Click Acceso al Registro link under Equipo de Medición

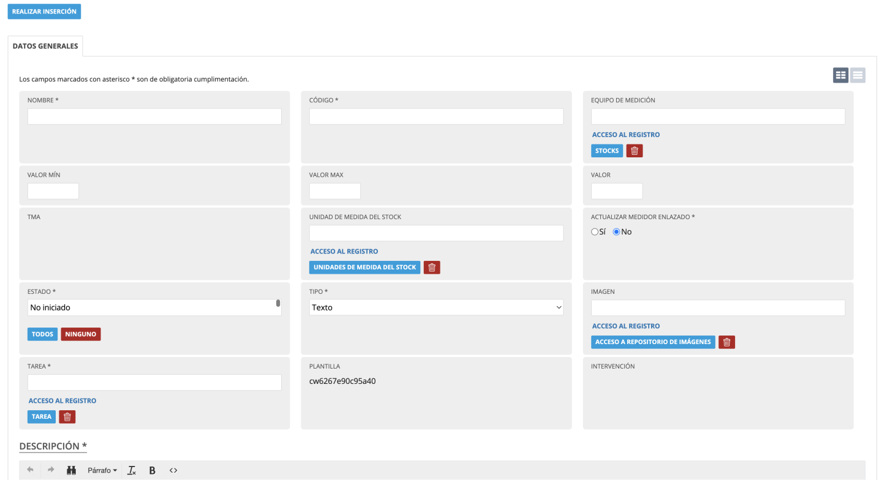[626, 135]
